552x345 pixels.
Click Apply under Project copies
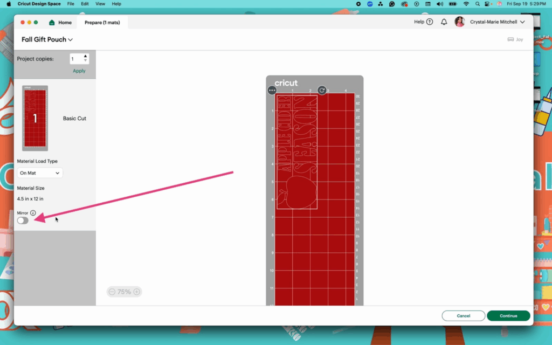coord(79,71)
